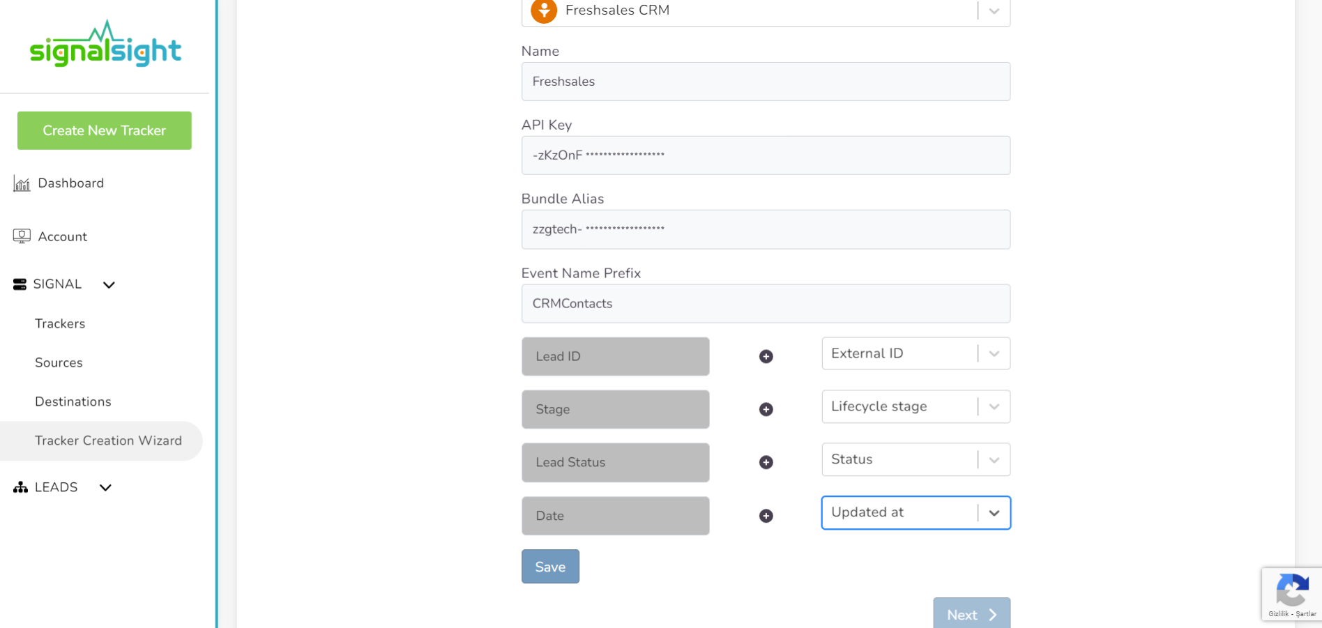Click the Gizlilik privacy link
The height and width of the screenshot is (628, 1322).
point(1279,614)
